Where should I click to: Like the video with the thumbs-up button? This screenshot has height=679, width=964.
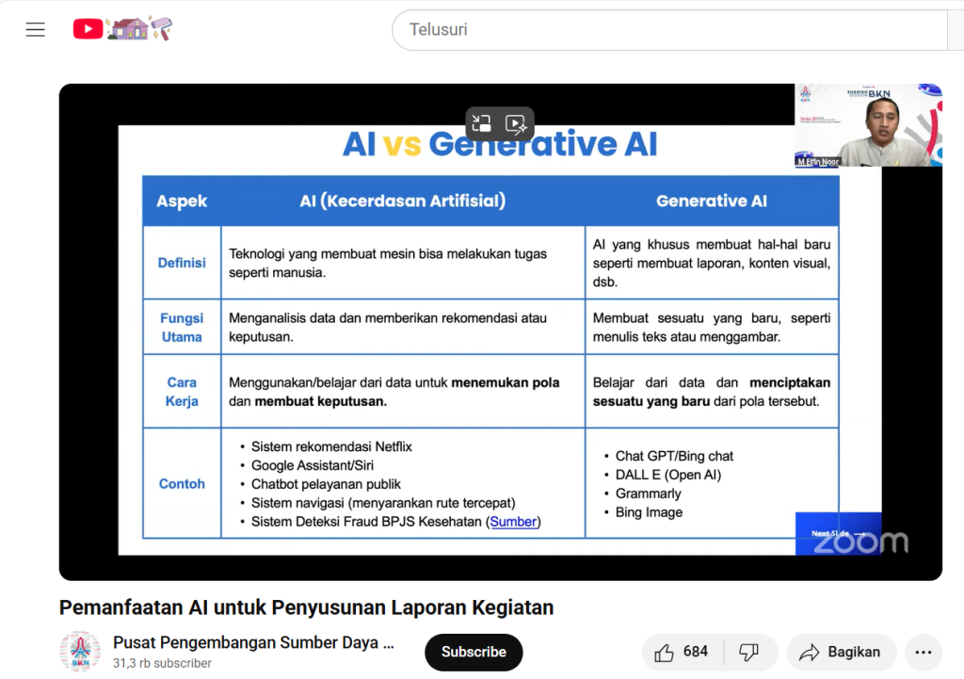pyautogui.click(x=683, y=652)
